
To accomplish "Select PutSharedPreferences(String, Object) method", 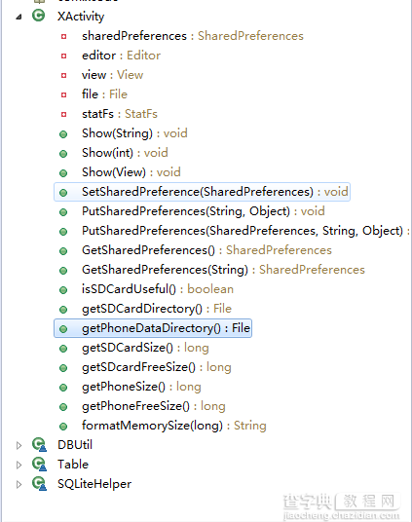I will (204, 211).
